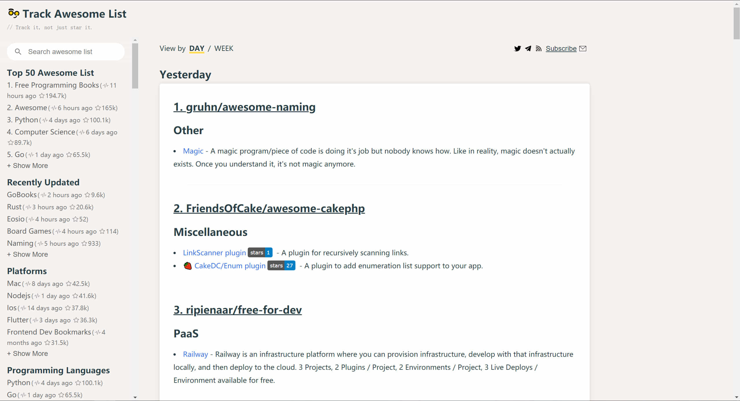Click LinkScanner plugin link
This screenshot has width=740, height=401.
click(x=214, y=252)
